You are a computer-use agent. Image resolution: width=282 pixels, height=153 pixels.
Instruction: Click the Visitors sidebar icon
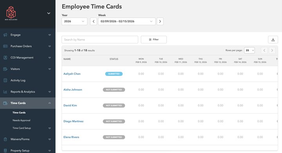(5, 69)
